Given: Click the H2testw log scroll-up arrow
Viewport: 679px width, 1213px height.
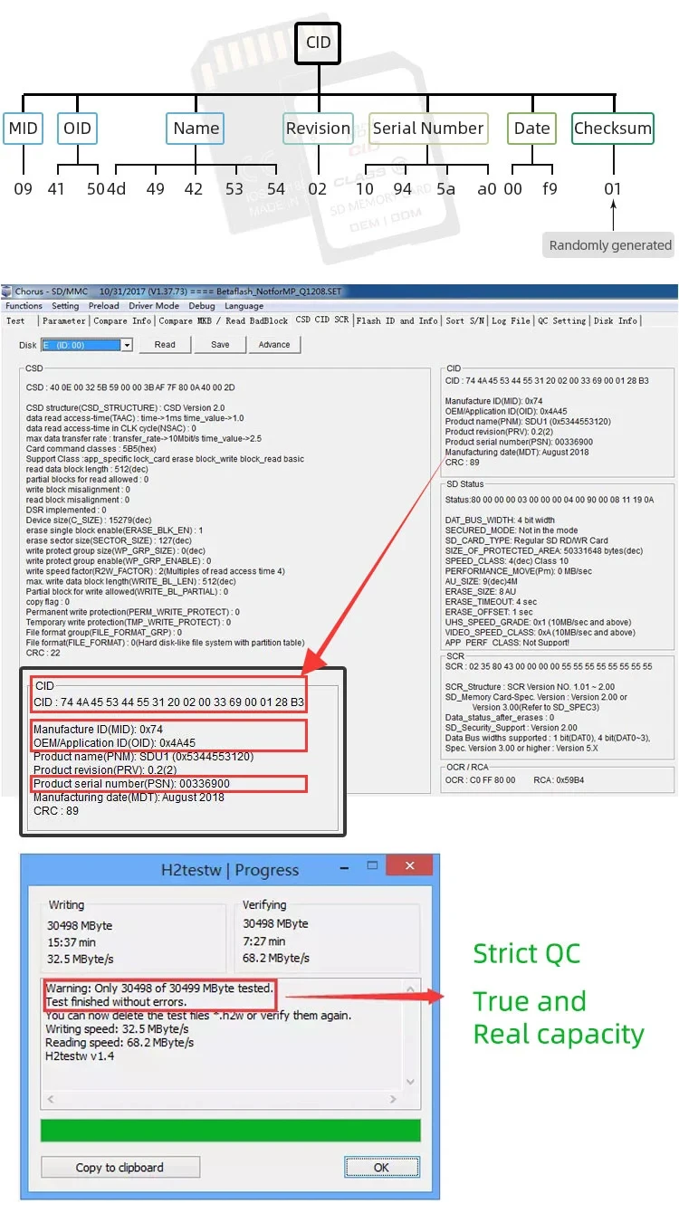Looking at the screenshot, I should coord(412,988).
